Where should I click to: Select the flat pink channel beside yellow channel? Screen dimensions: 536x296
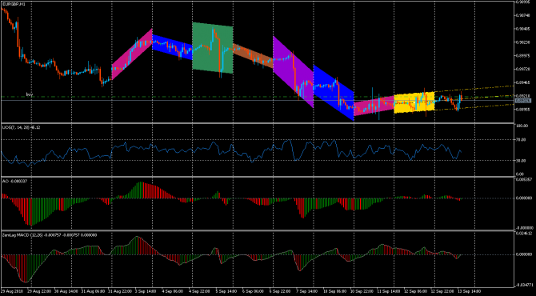(374, 106)
